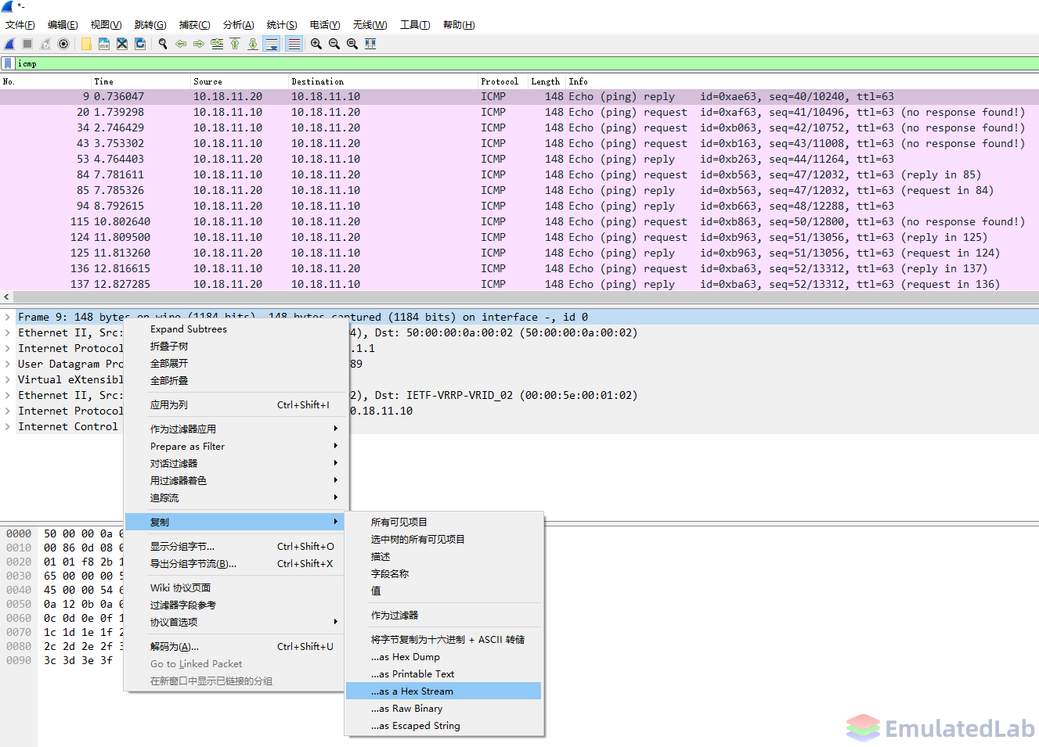Save the capture file icon

click(x=104, y=44)
